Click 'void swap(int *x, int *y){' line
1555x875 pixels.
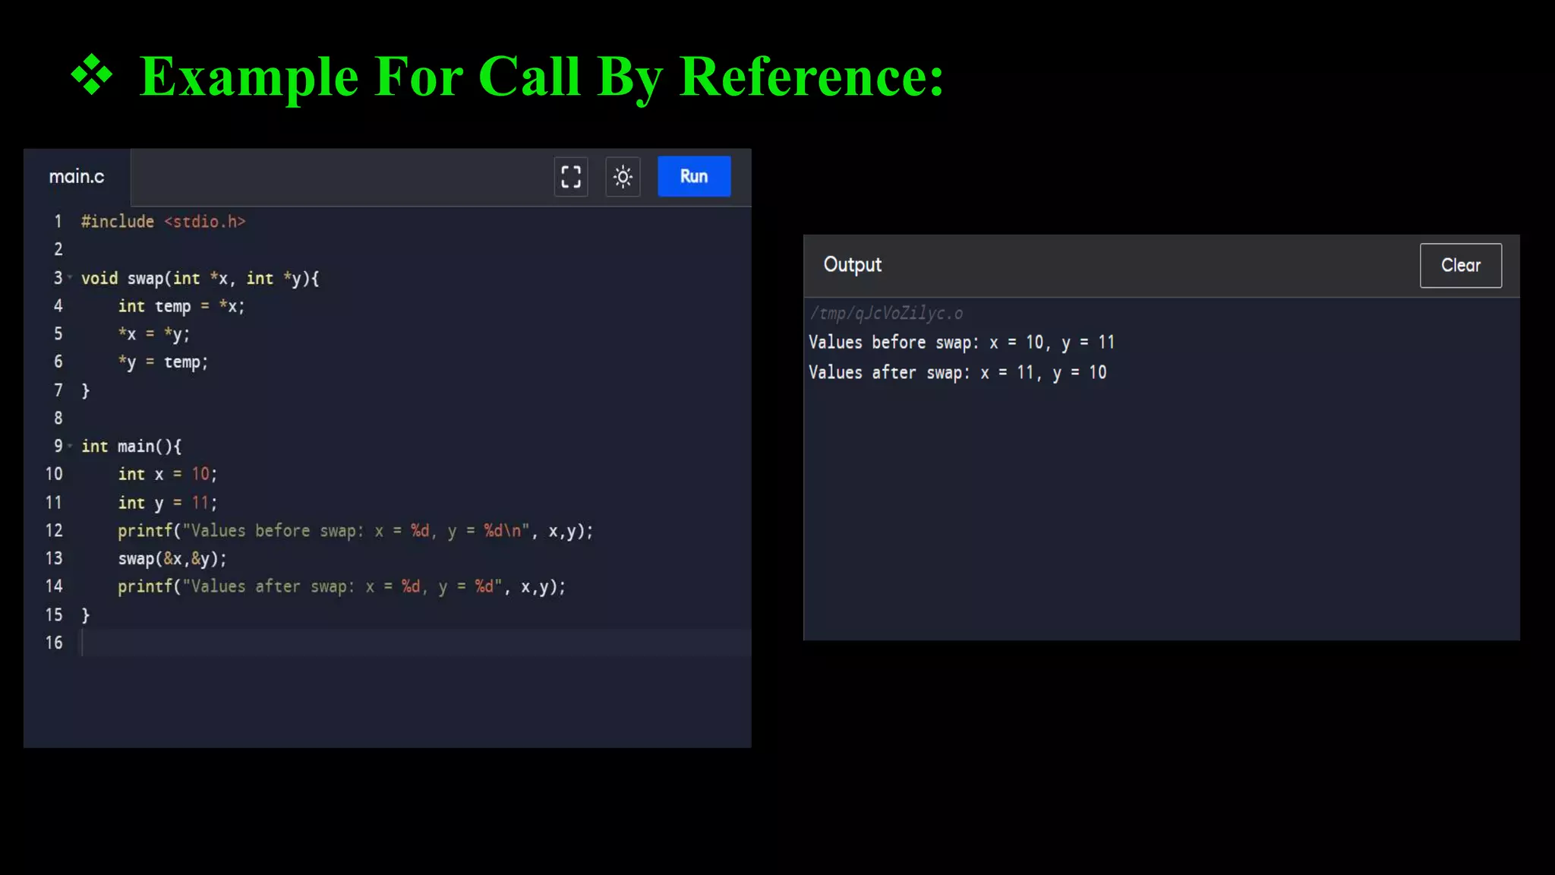200,278
